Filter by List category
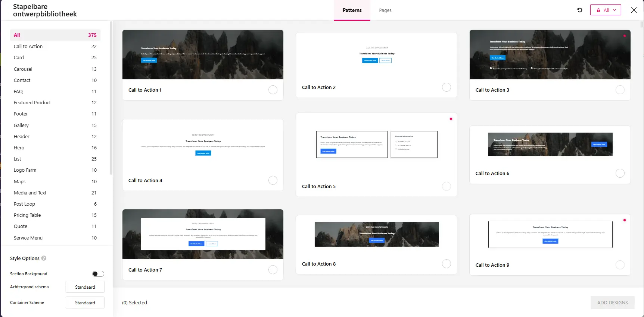The width and height of the screenshot is (644, 317). coord(55,159)
